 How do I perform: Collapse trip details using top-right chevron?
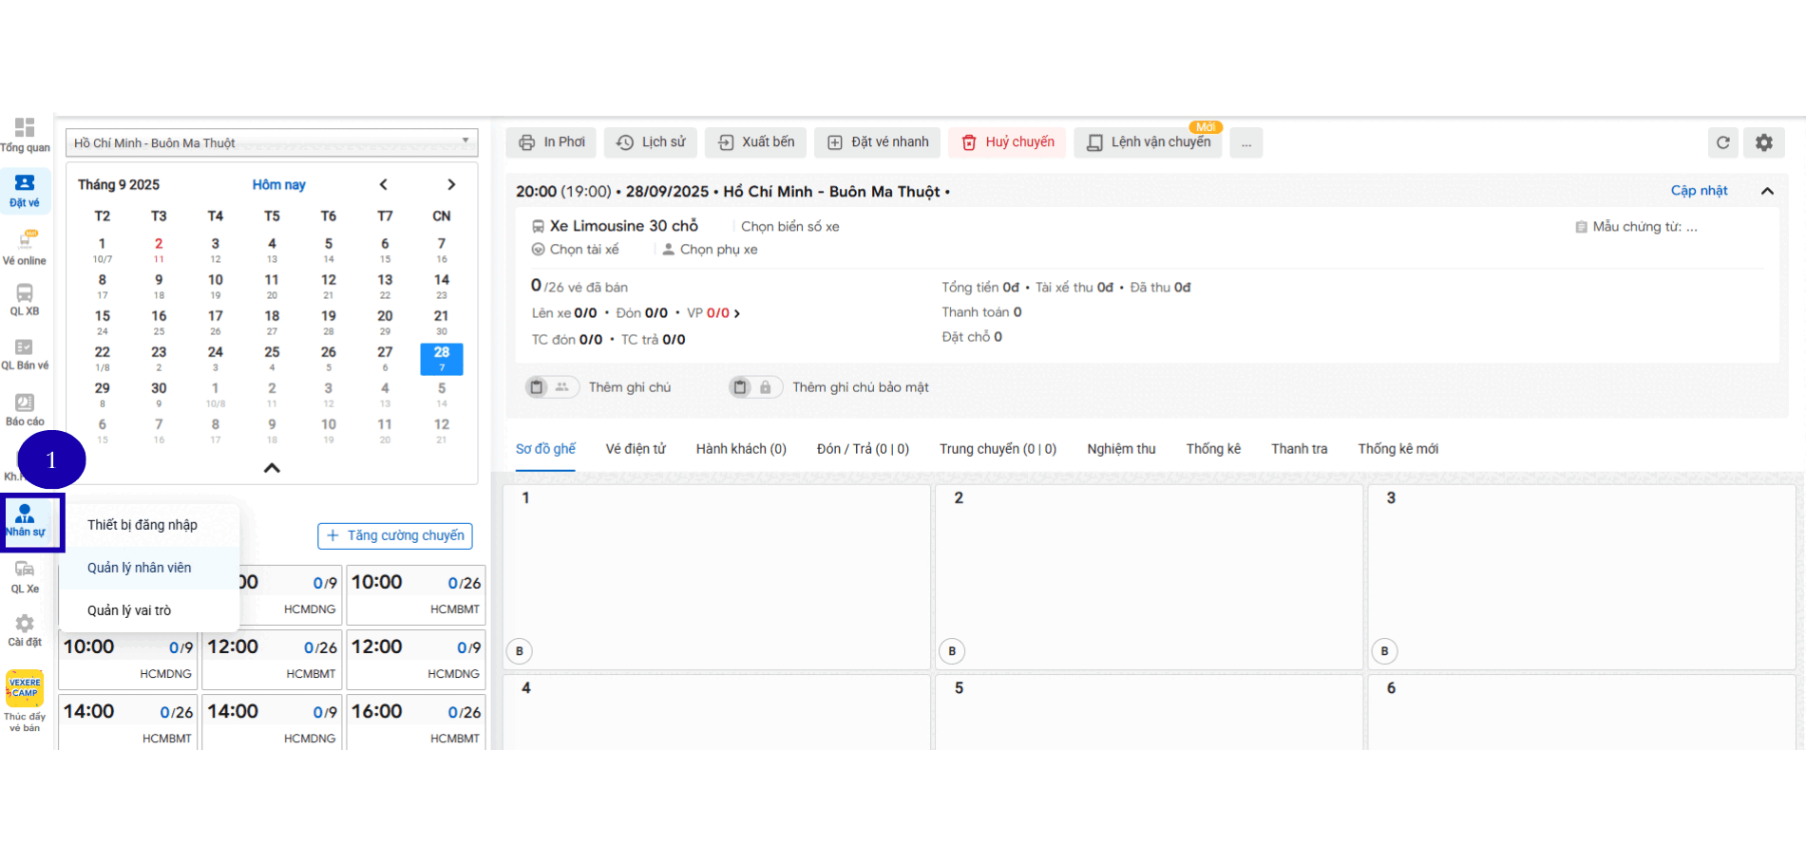click(x=1767, y=191)
